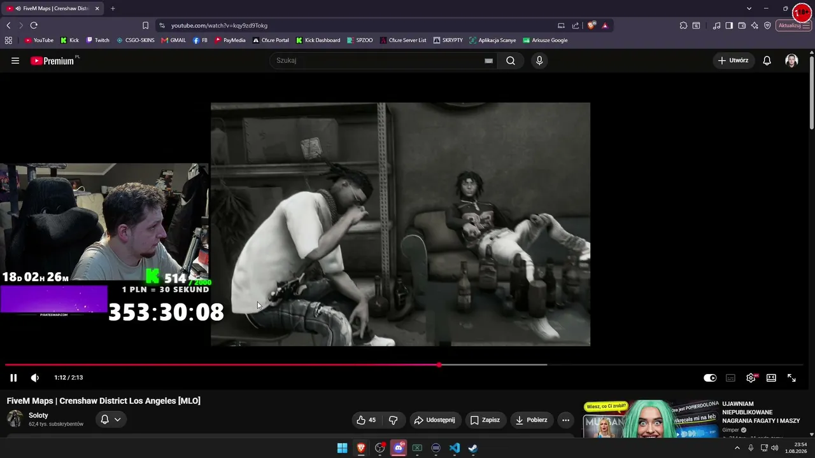Open the Gimper recommended video thumbnail
The height and width of the screenshot is (458, 815).
tap(650, 419)
